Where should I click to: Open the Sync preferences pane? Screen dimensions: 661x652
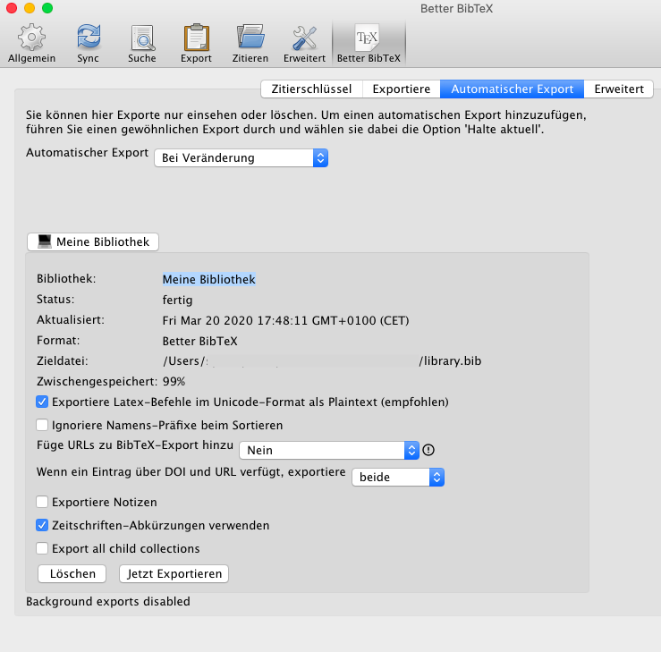point(89,44)
